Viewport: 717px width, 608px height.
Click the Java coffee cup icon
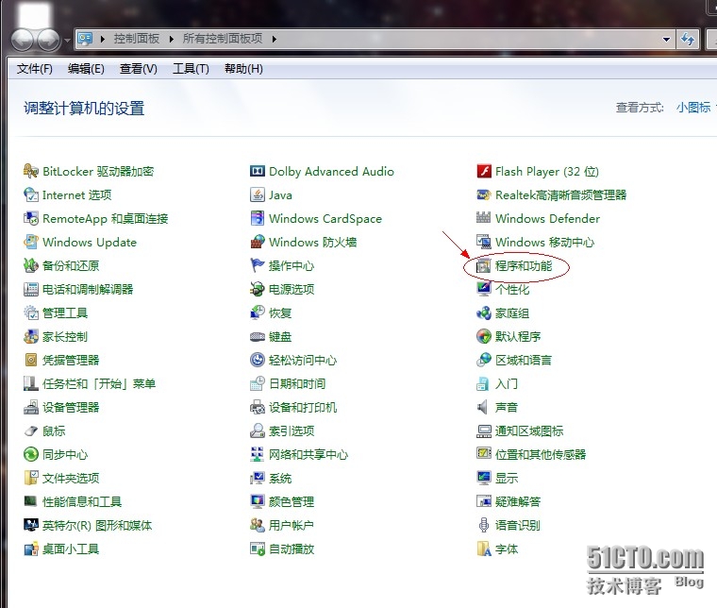tap(257, 194)
